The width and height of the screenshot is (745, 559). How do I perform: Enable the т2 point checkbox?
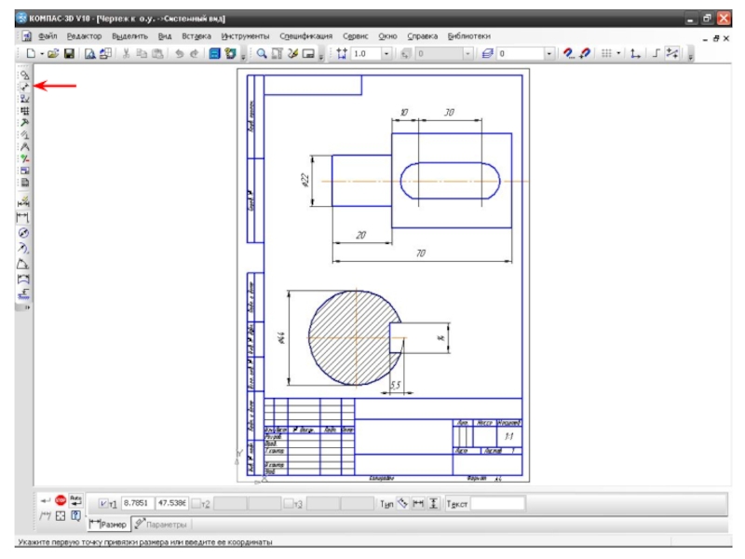pos(196,503)
